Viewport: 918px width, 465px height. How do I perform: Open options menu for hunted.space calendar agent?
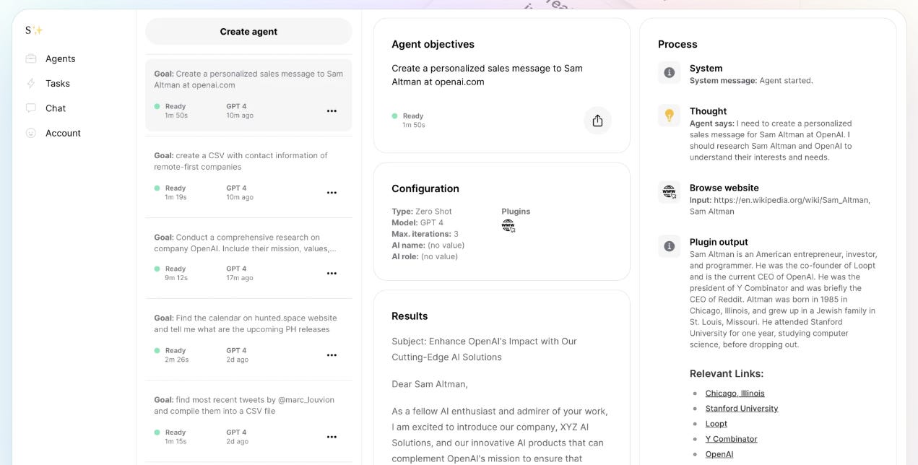point(332,355)
